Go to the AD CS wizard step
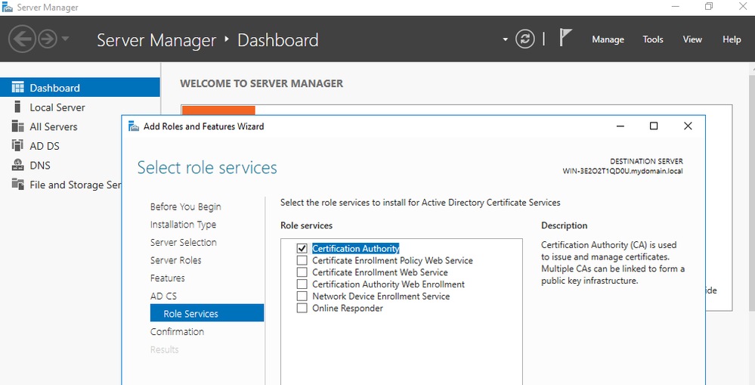 [163, 296]
